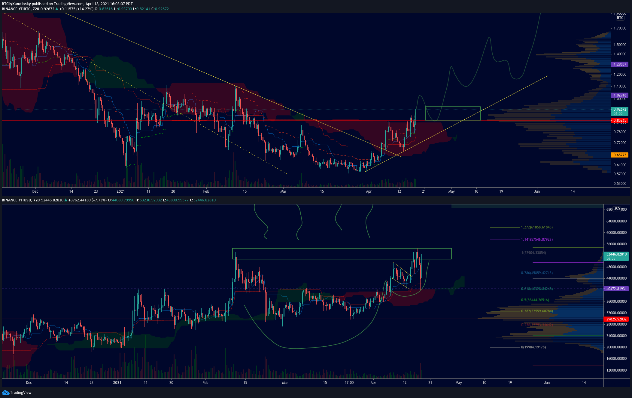
Task: Open author BTCilyKandinsky profile name
Action: (x=16, y=4)
